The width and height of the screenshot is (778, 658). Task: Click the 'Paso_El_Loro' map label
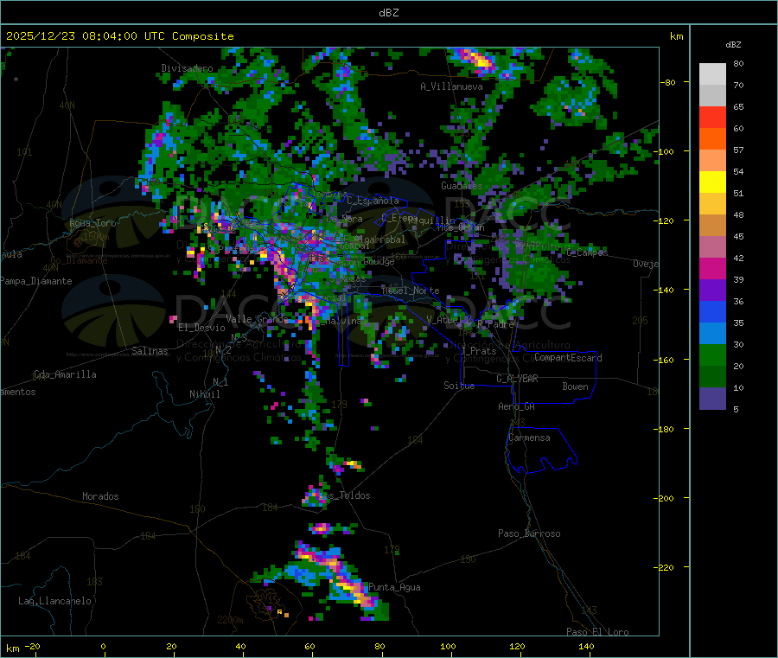tap(598, 632)
